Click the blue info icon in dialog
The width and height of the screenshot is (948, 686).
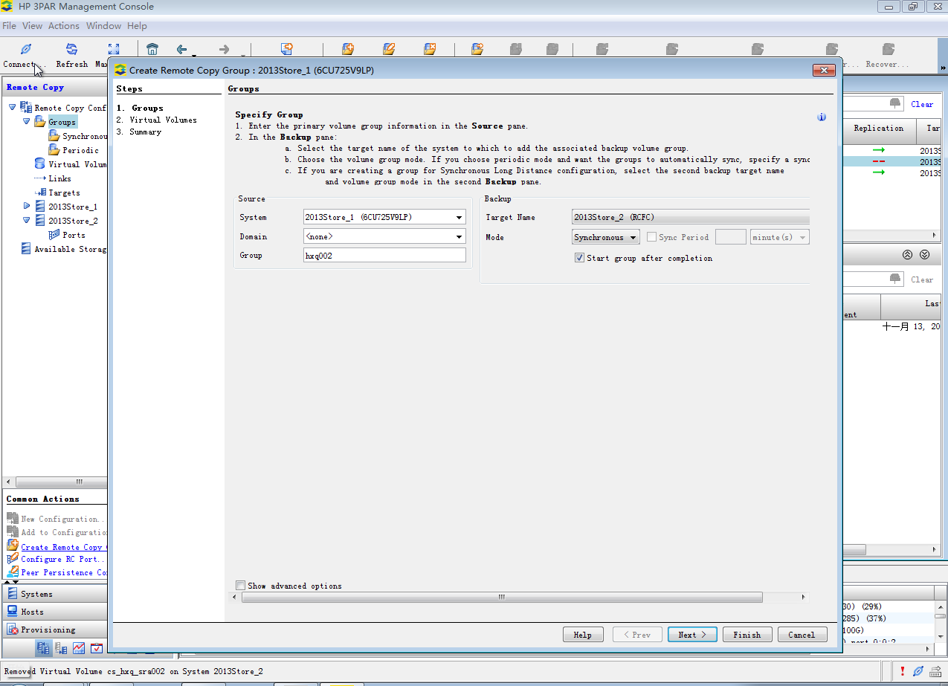(822, 117)
